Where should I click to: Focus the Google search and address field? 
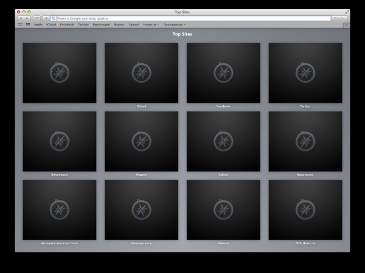coord(190,18)
